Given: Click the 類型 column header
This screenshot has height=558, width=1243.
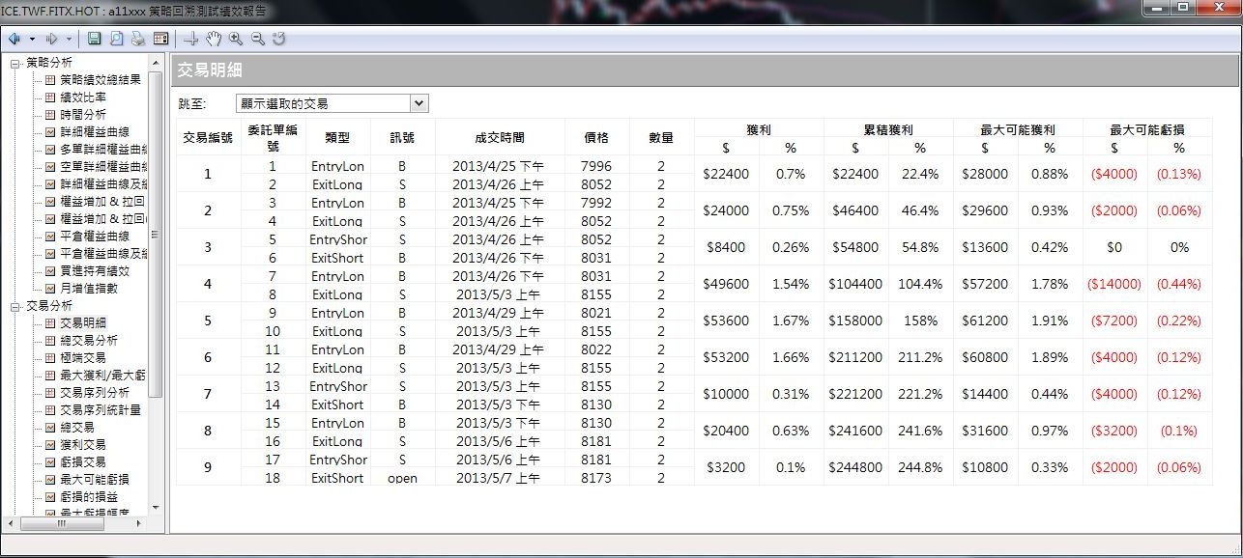Looking at the screenshot, I should (x=337, y=137).
